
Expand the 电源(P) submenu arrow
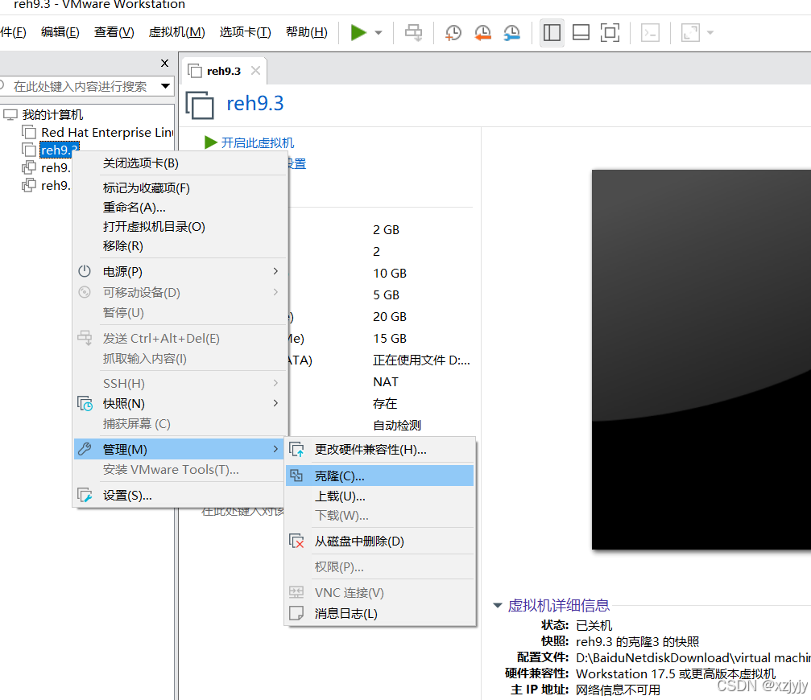(275, 271)
